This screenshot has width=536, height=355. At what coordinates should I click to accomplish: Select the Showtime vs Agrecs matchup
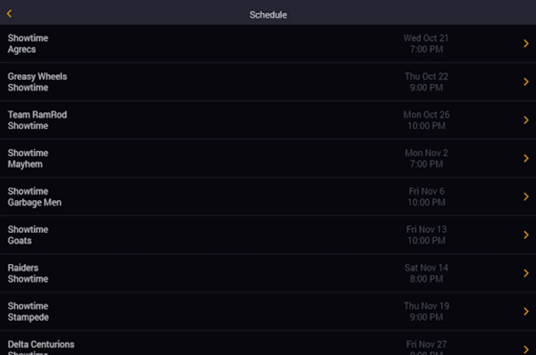28,43
